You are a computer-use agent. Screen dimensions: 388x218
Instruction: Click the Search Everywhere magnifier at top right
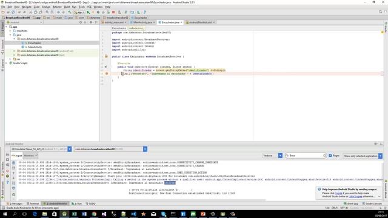point(381,12)
